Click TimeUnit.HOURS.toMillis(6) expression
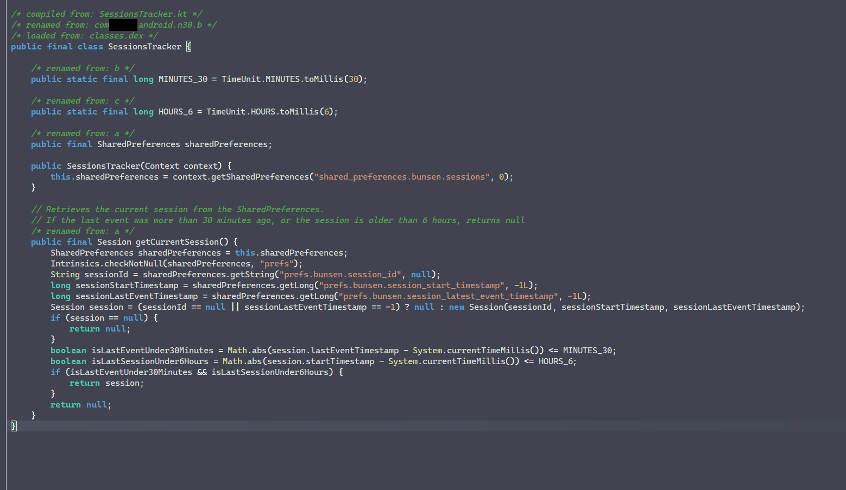This screenshot has height=490, width=846. [x=270, y=112]
